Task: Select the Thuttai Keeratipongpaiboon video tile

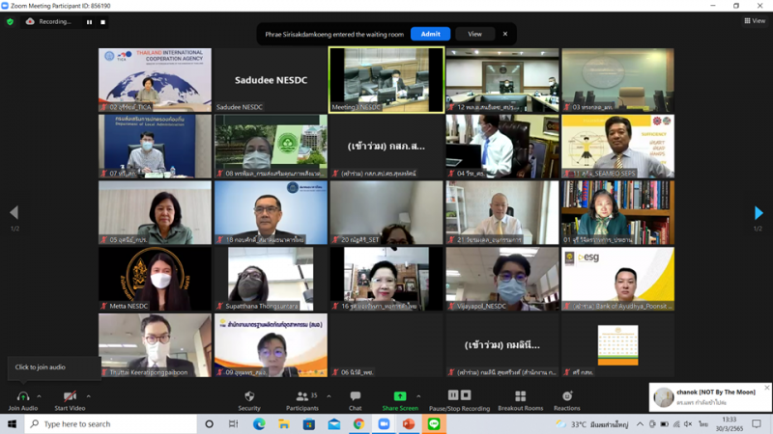Action: coord(155,345)
